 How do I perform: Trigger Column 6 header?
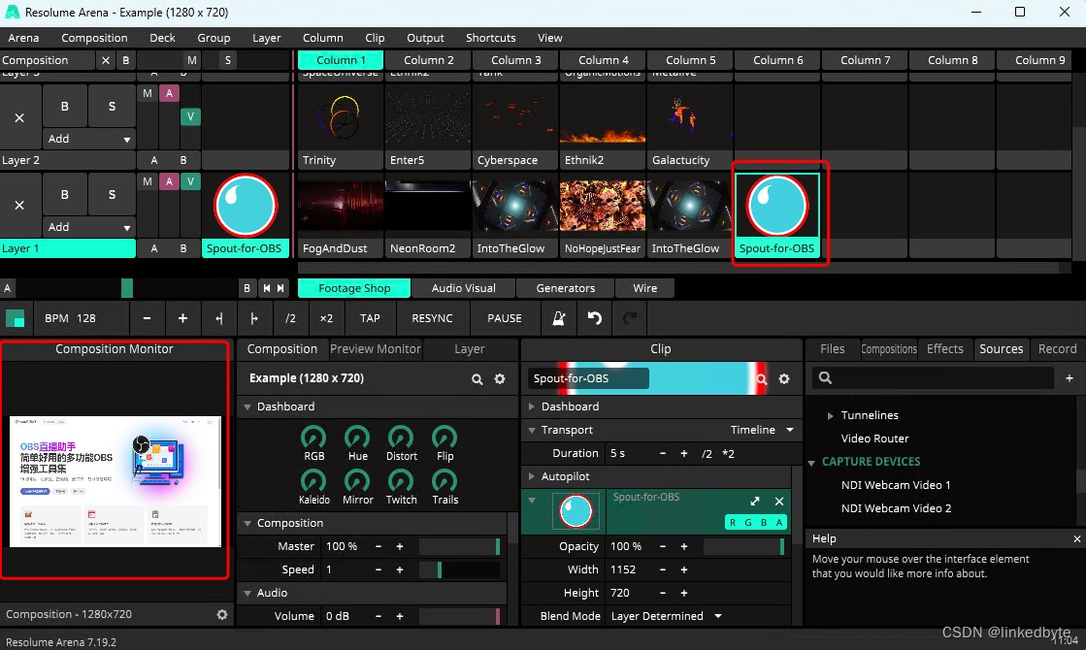point(777,60)
